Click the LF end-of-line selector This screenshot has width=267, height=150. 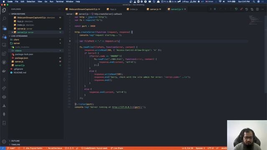pos(217,148)
